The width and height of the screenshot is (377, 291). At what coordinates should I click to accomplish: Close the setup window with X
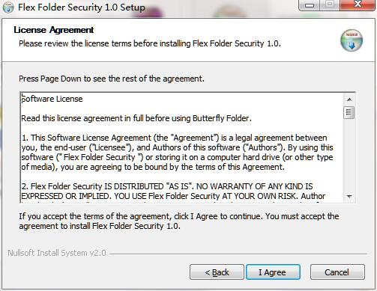point(358,5)
